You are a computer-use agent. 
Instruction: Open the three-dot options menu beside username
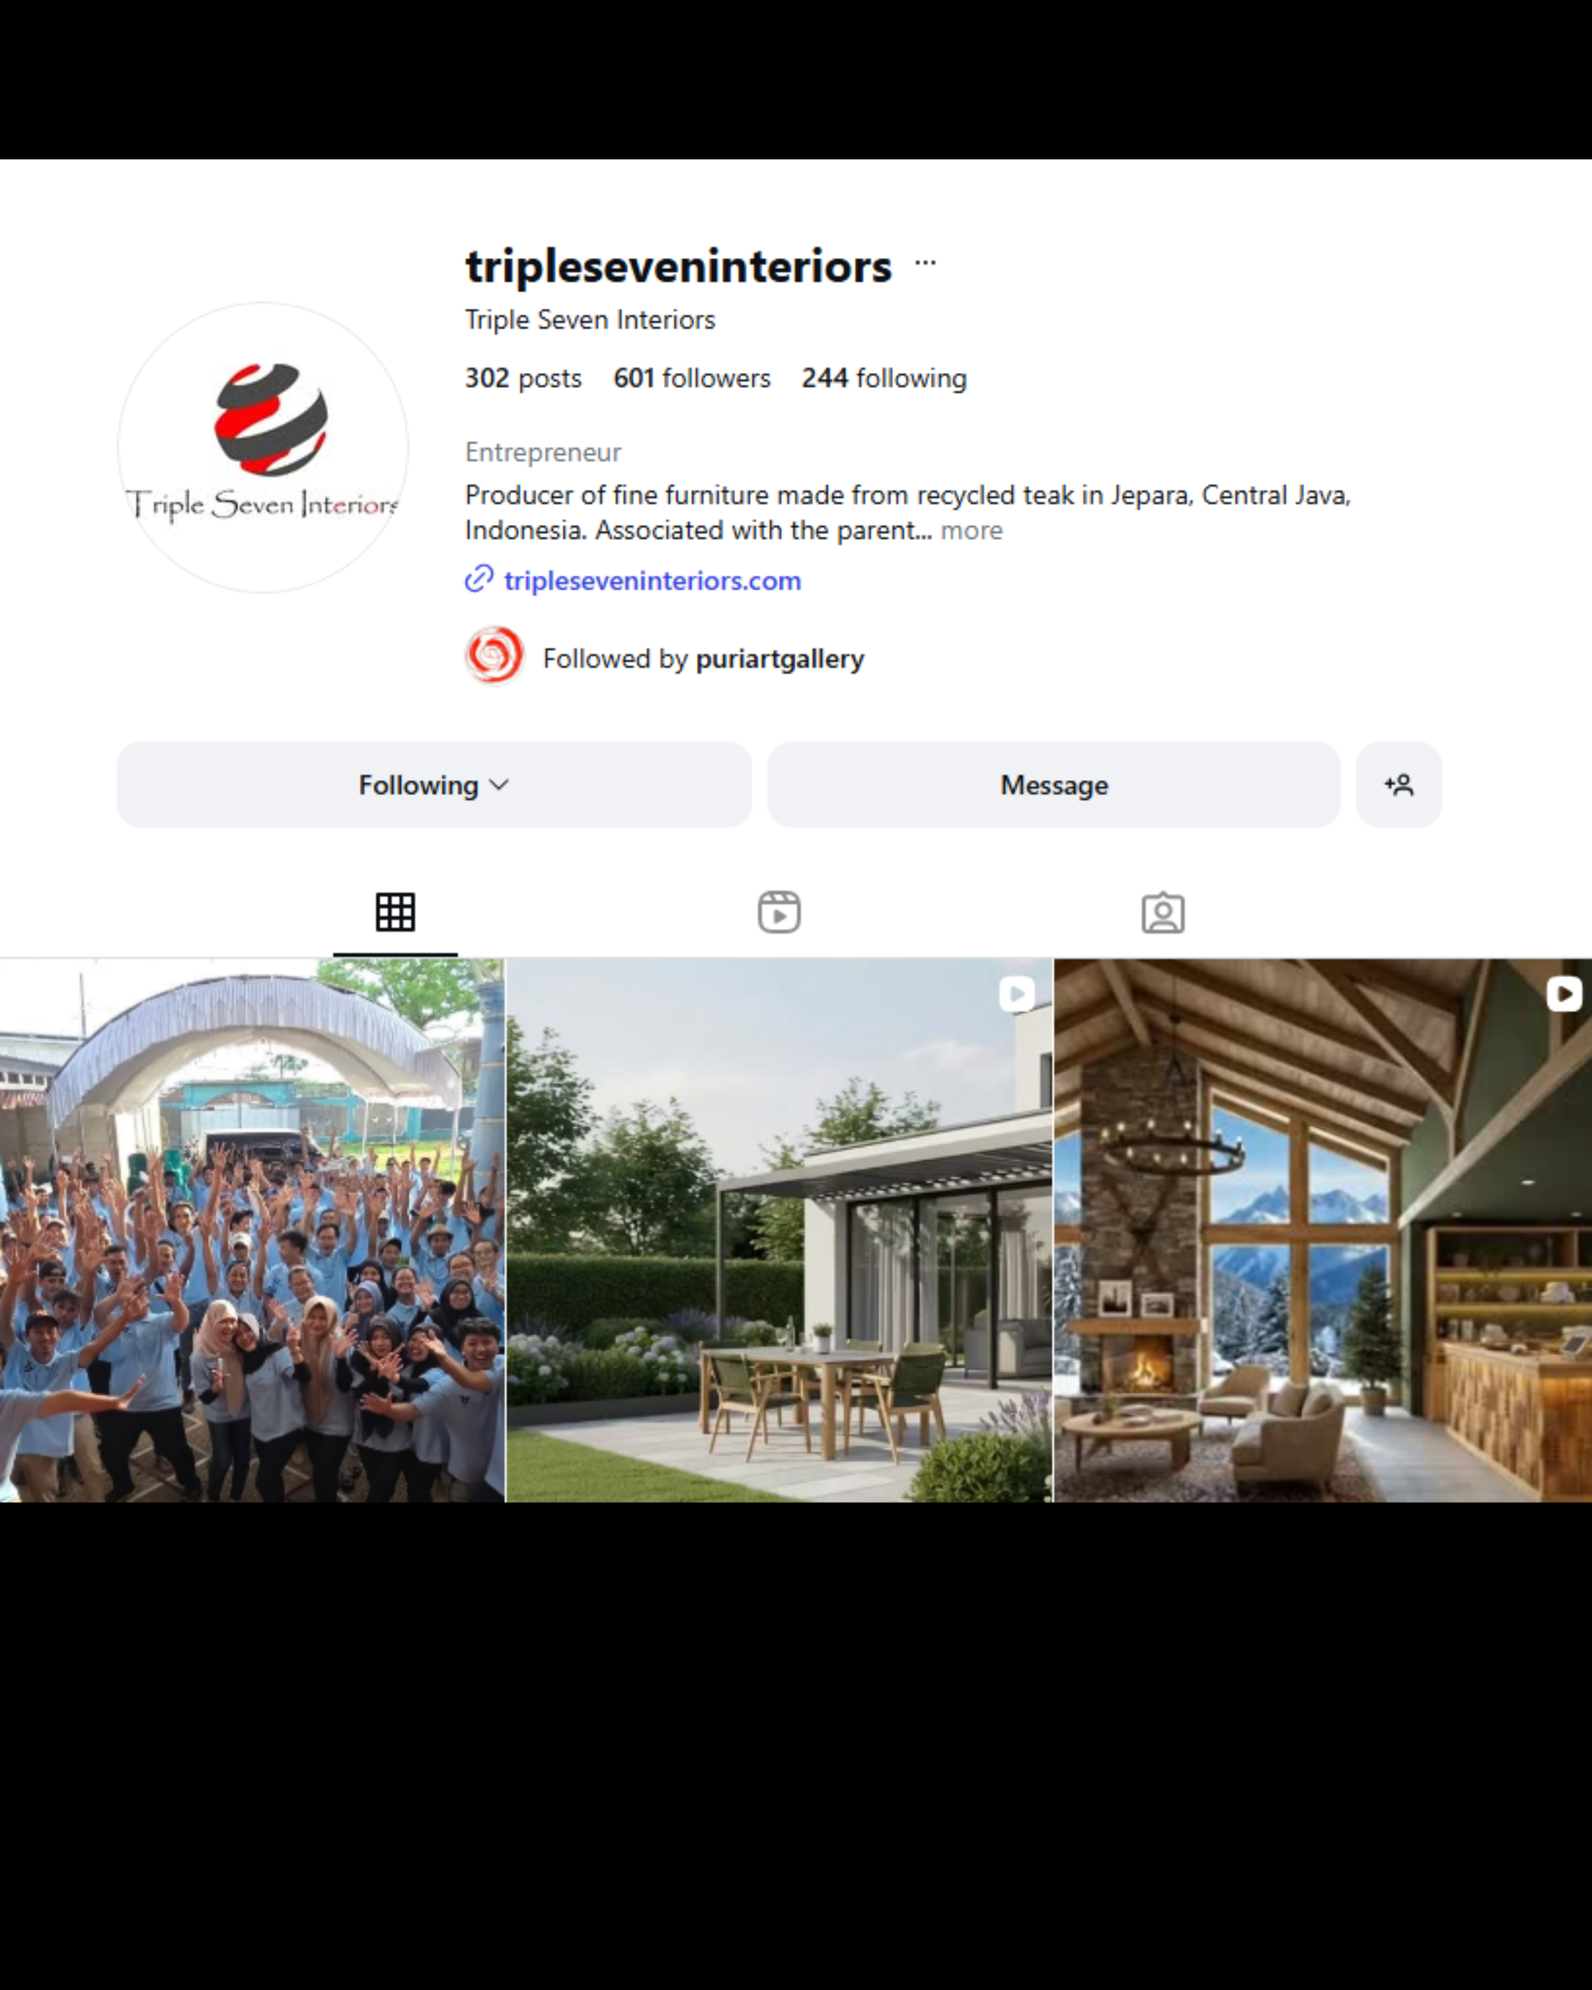coord(925,264)
